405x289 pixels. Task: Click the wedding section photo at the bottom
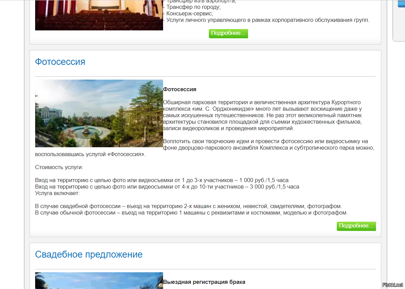pyautogui.click(x=99, y=281)
